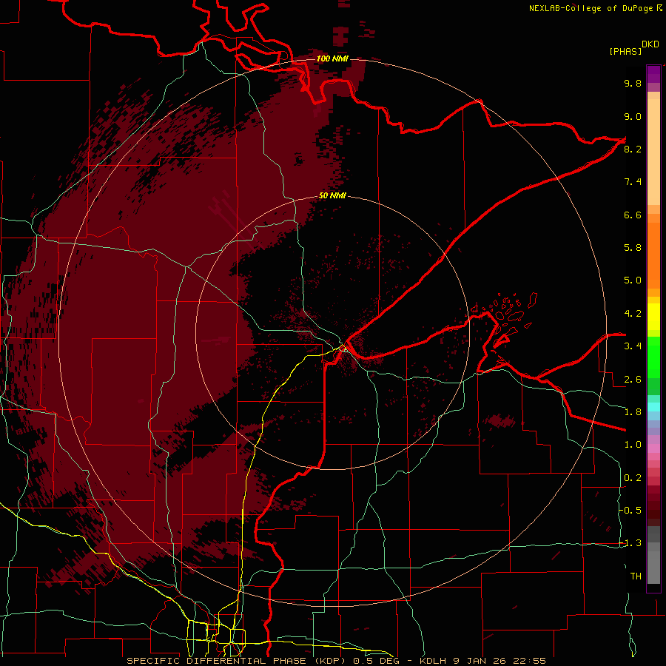Image resolution: width=666 pixels, height=666 pixels.
Task: Select the cyan segment of the color bar
Action: 653,407
